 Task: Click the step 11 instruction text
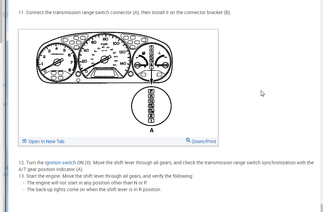click(125, 13)
